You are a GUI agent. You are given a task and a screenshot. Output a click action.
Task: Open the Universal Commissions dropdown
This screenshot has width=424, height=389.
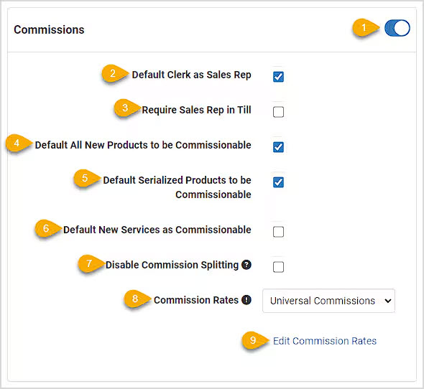(x=328, y=301)
